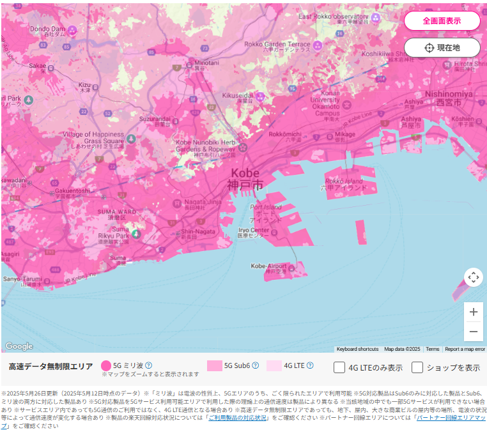Screen dimensions: 487x430
Task: Select the Dondo Dam landmark icon
Action: 72,31
